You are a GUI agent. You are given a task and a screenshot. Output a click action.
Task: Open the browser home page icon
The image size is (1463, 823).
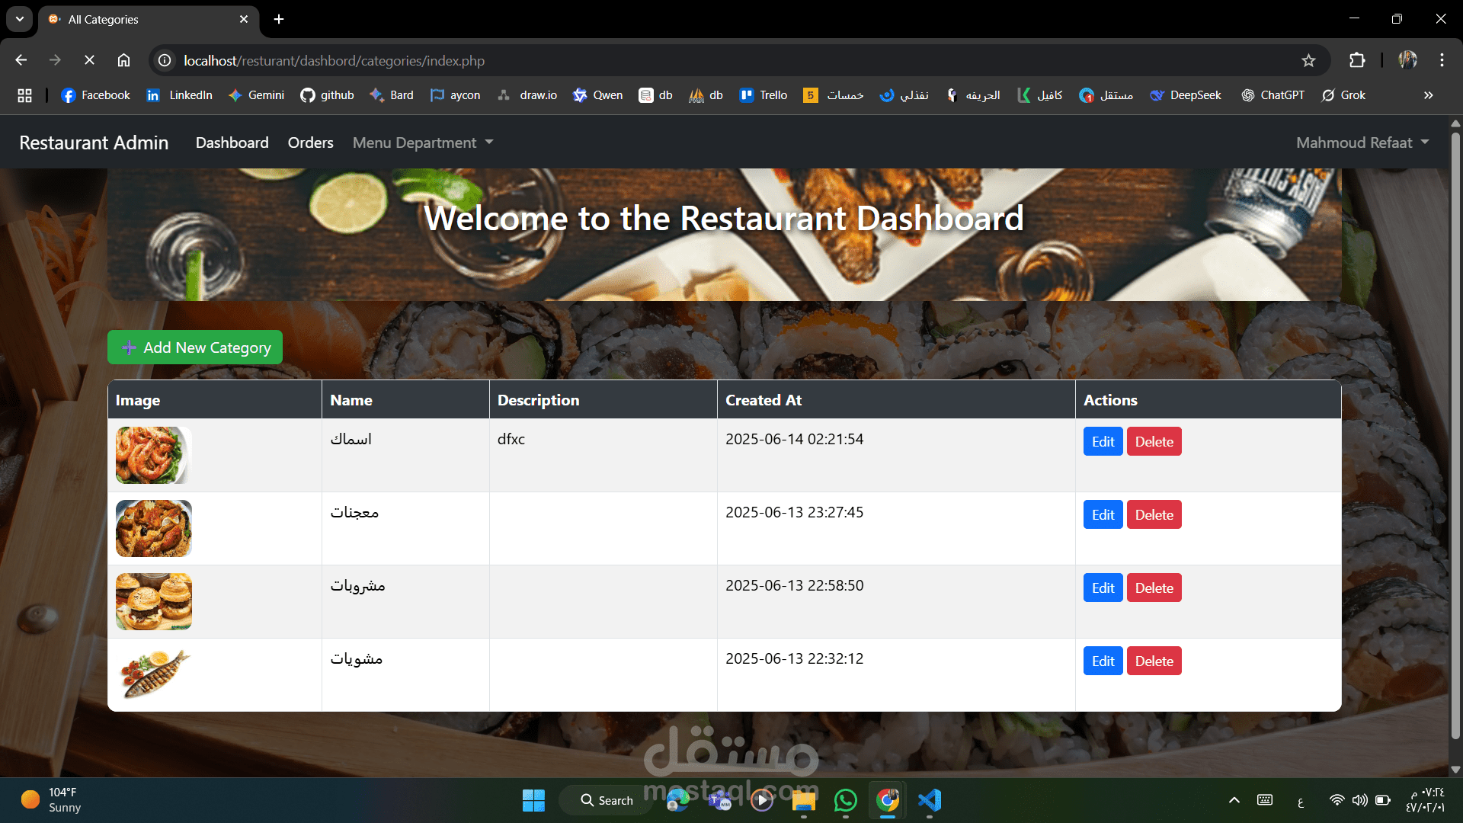[123, 60]
